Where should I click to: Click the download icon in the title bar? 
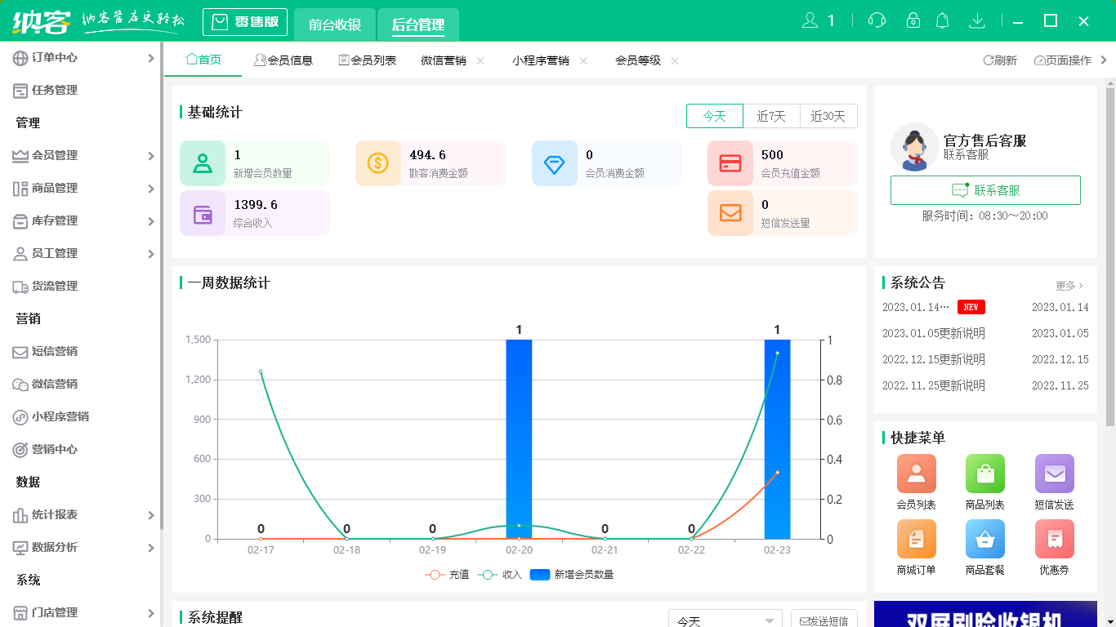pyautogui.click(x=977, y=20)
